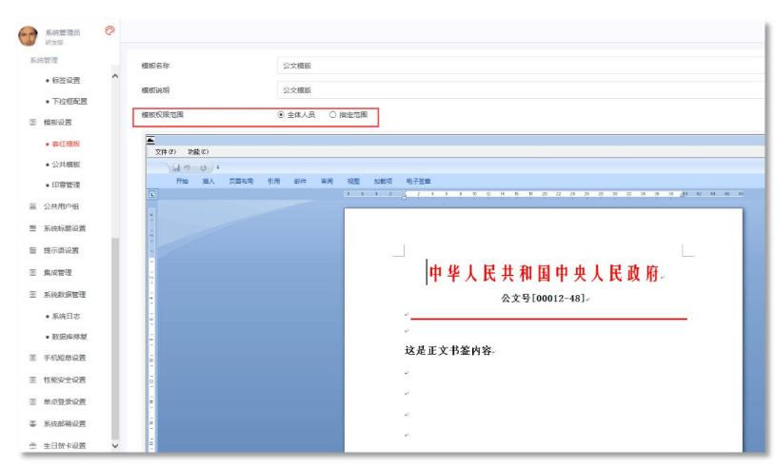Click the 手机短息设置 sidebar icon
The height and width of the screenshot is (468, 775).
[x=32, y=358]
